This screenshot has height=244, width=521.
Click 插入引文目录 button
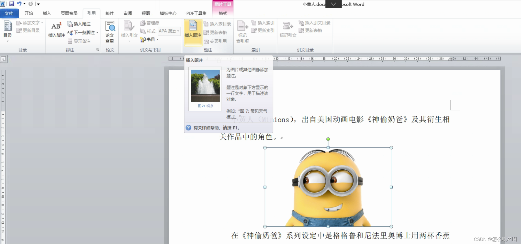pos(315,23)
